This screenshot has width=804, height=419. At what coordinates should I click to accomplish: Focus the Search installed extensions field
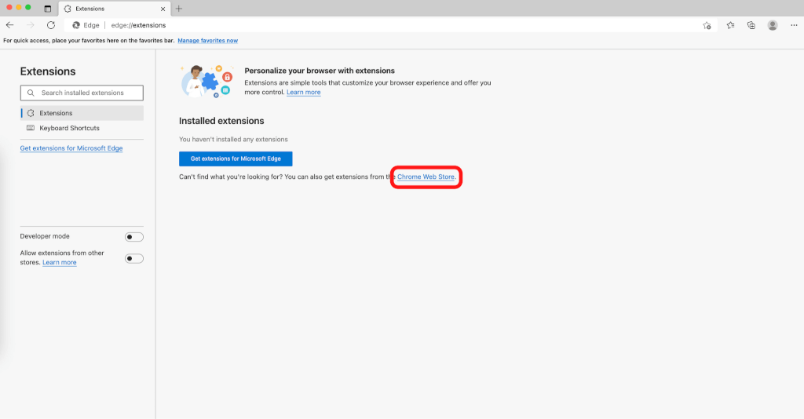(88, 93)
